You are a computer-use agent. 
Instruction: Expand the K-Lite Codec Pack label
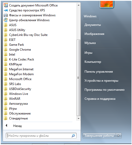[22, 59]
